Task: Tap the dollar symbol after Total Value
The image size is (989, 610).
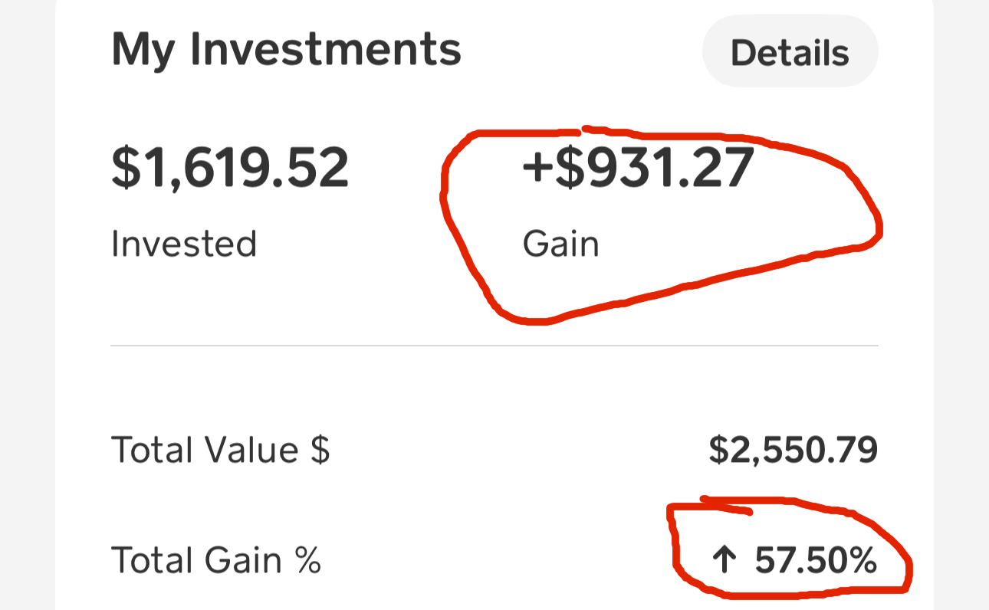Action: (320, 450)
